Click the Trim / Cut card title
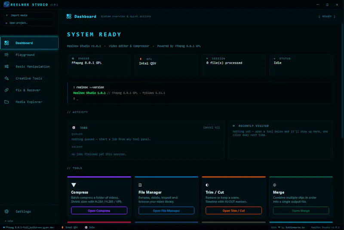The image size is (344, 230). pyautogui.click(x=215, y=192)
